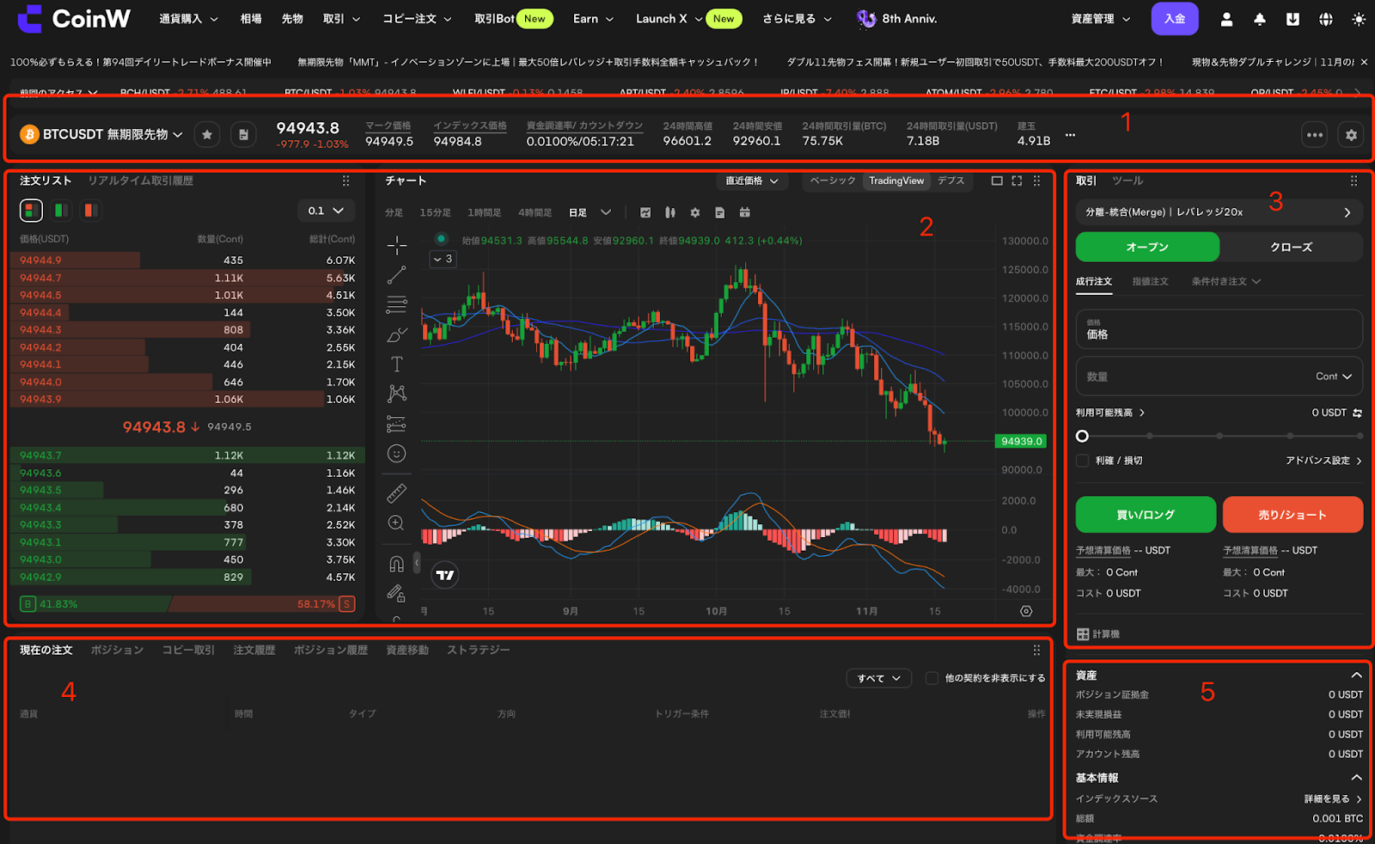The width and height of the screenshot is (1375, 844).
Task: Toggle the magnet snap mode
Action: 396,564
